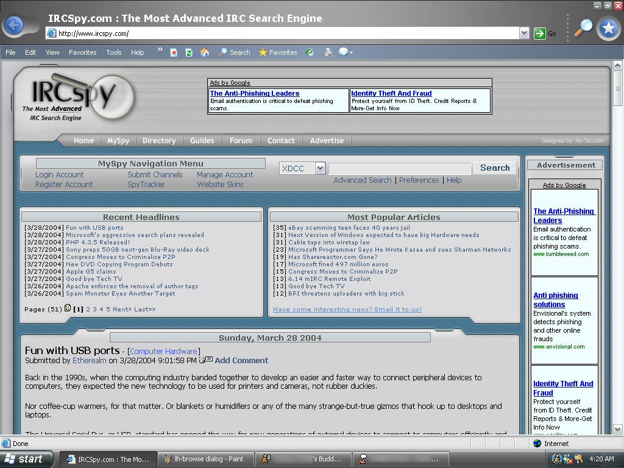Expand the XDCC search type dropdown
624x468 pixels.
[x=320, y=169]
